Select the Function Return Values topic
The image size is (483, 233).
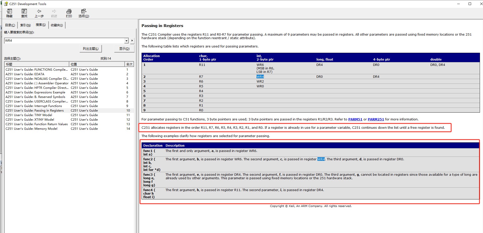[x=37, y=124]
